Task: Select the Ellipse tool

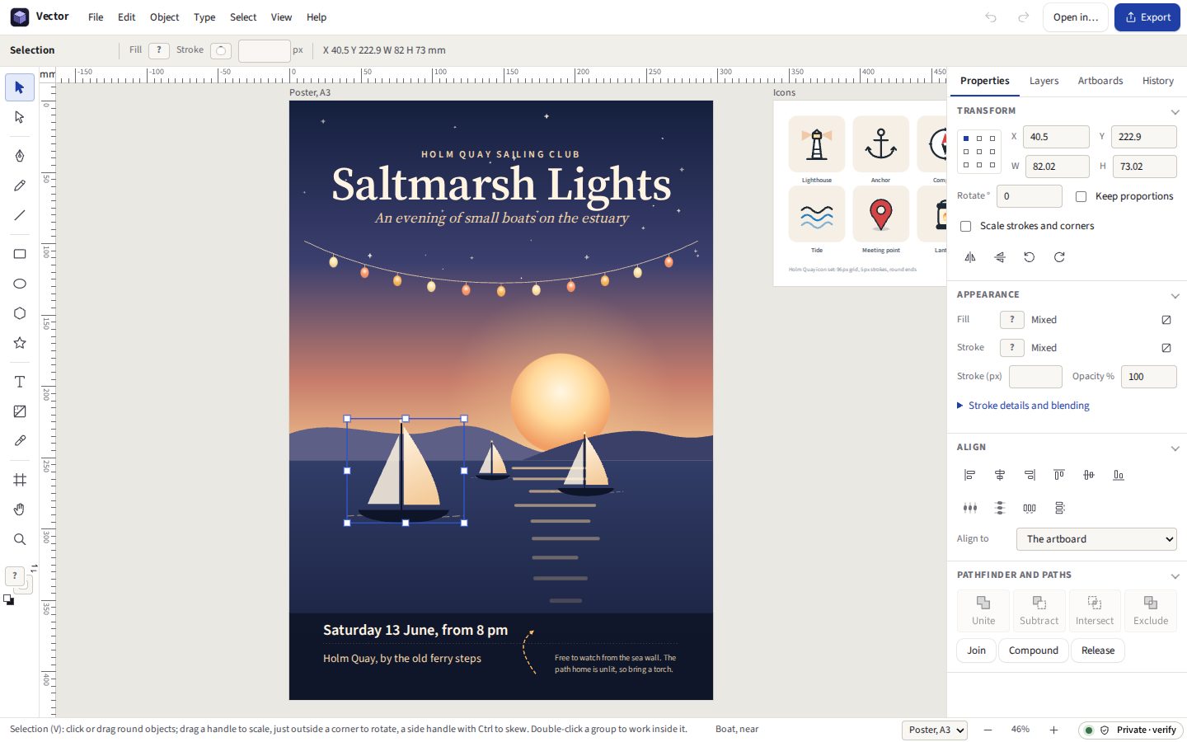Action: 20,284
